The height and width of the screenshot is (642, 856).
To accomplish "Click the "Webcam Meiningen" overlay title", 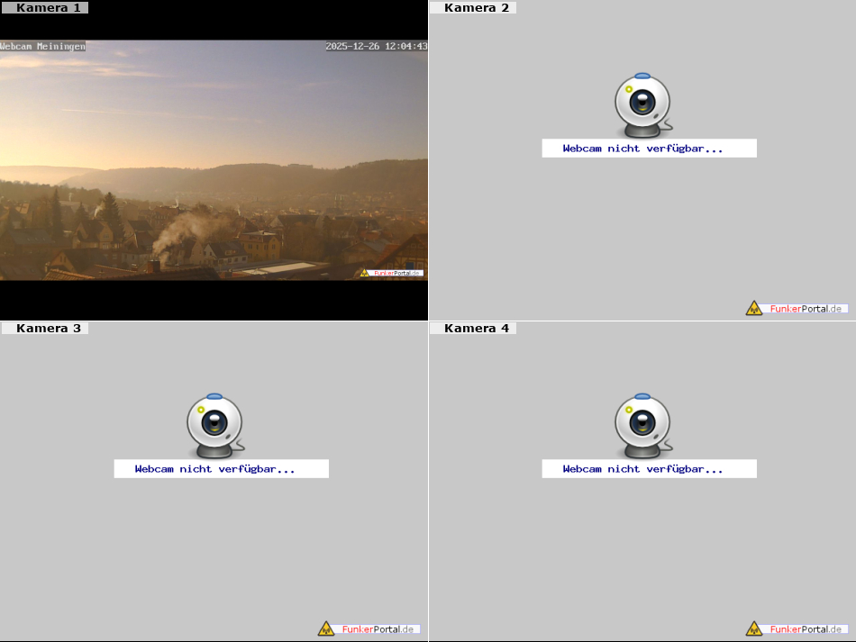I will [x=43, y=46].
